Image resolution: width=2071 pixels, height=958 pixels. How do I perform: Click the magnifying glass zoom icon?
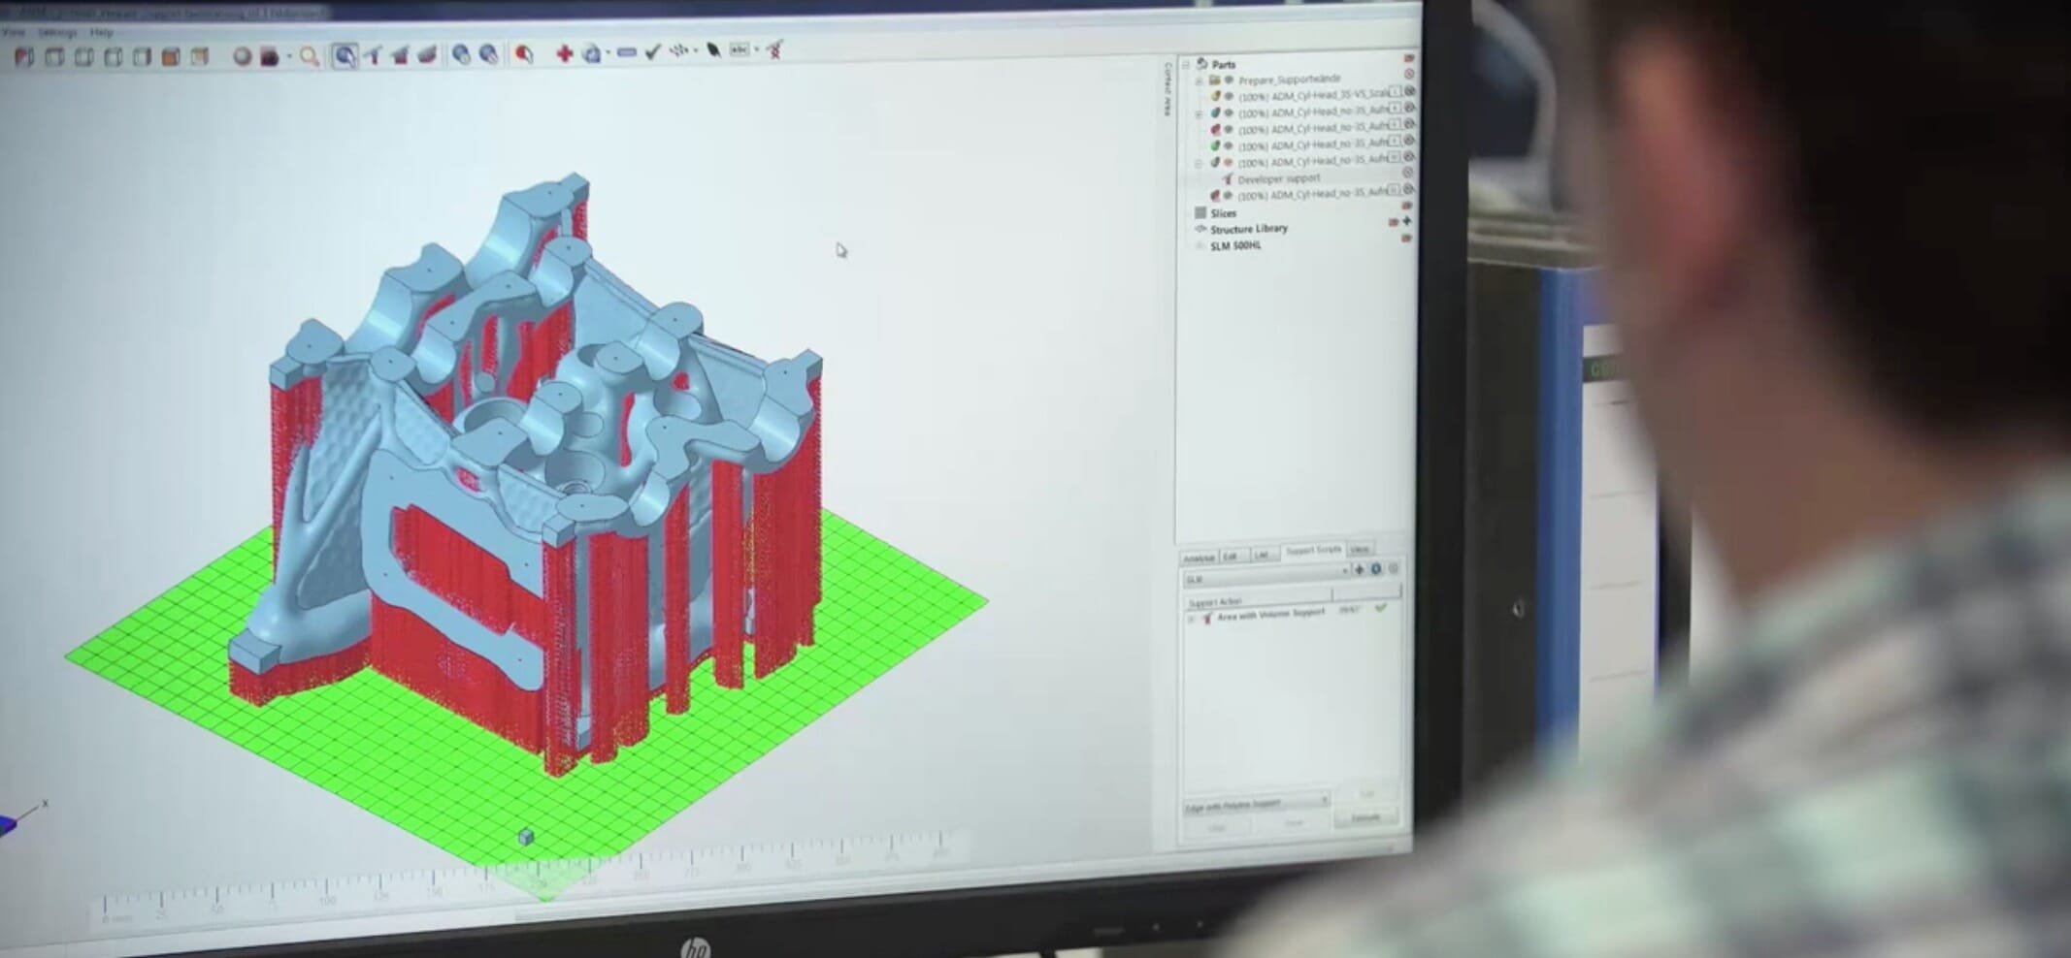point(309,57)
